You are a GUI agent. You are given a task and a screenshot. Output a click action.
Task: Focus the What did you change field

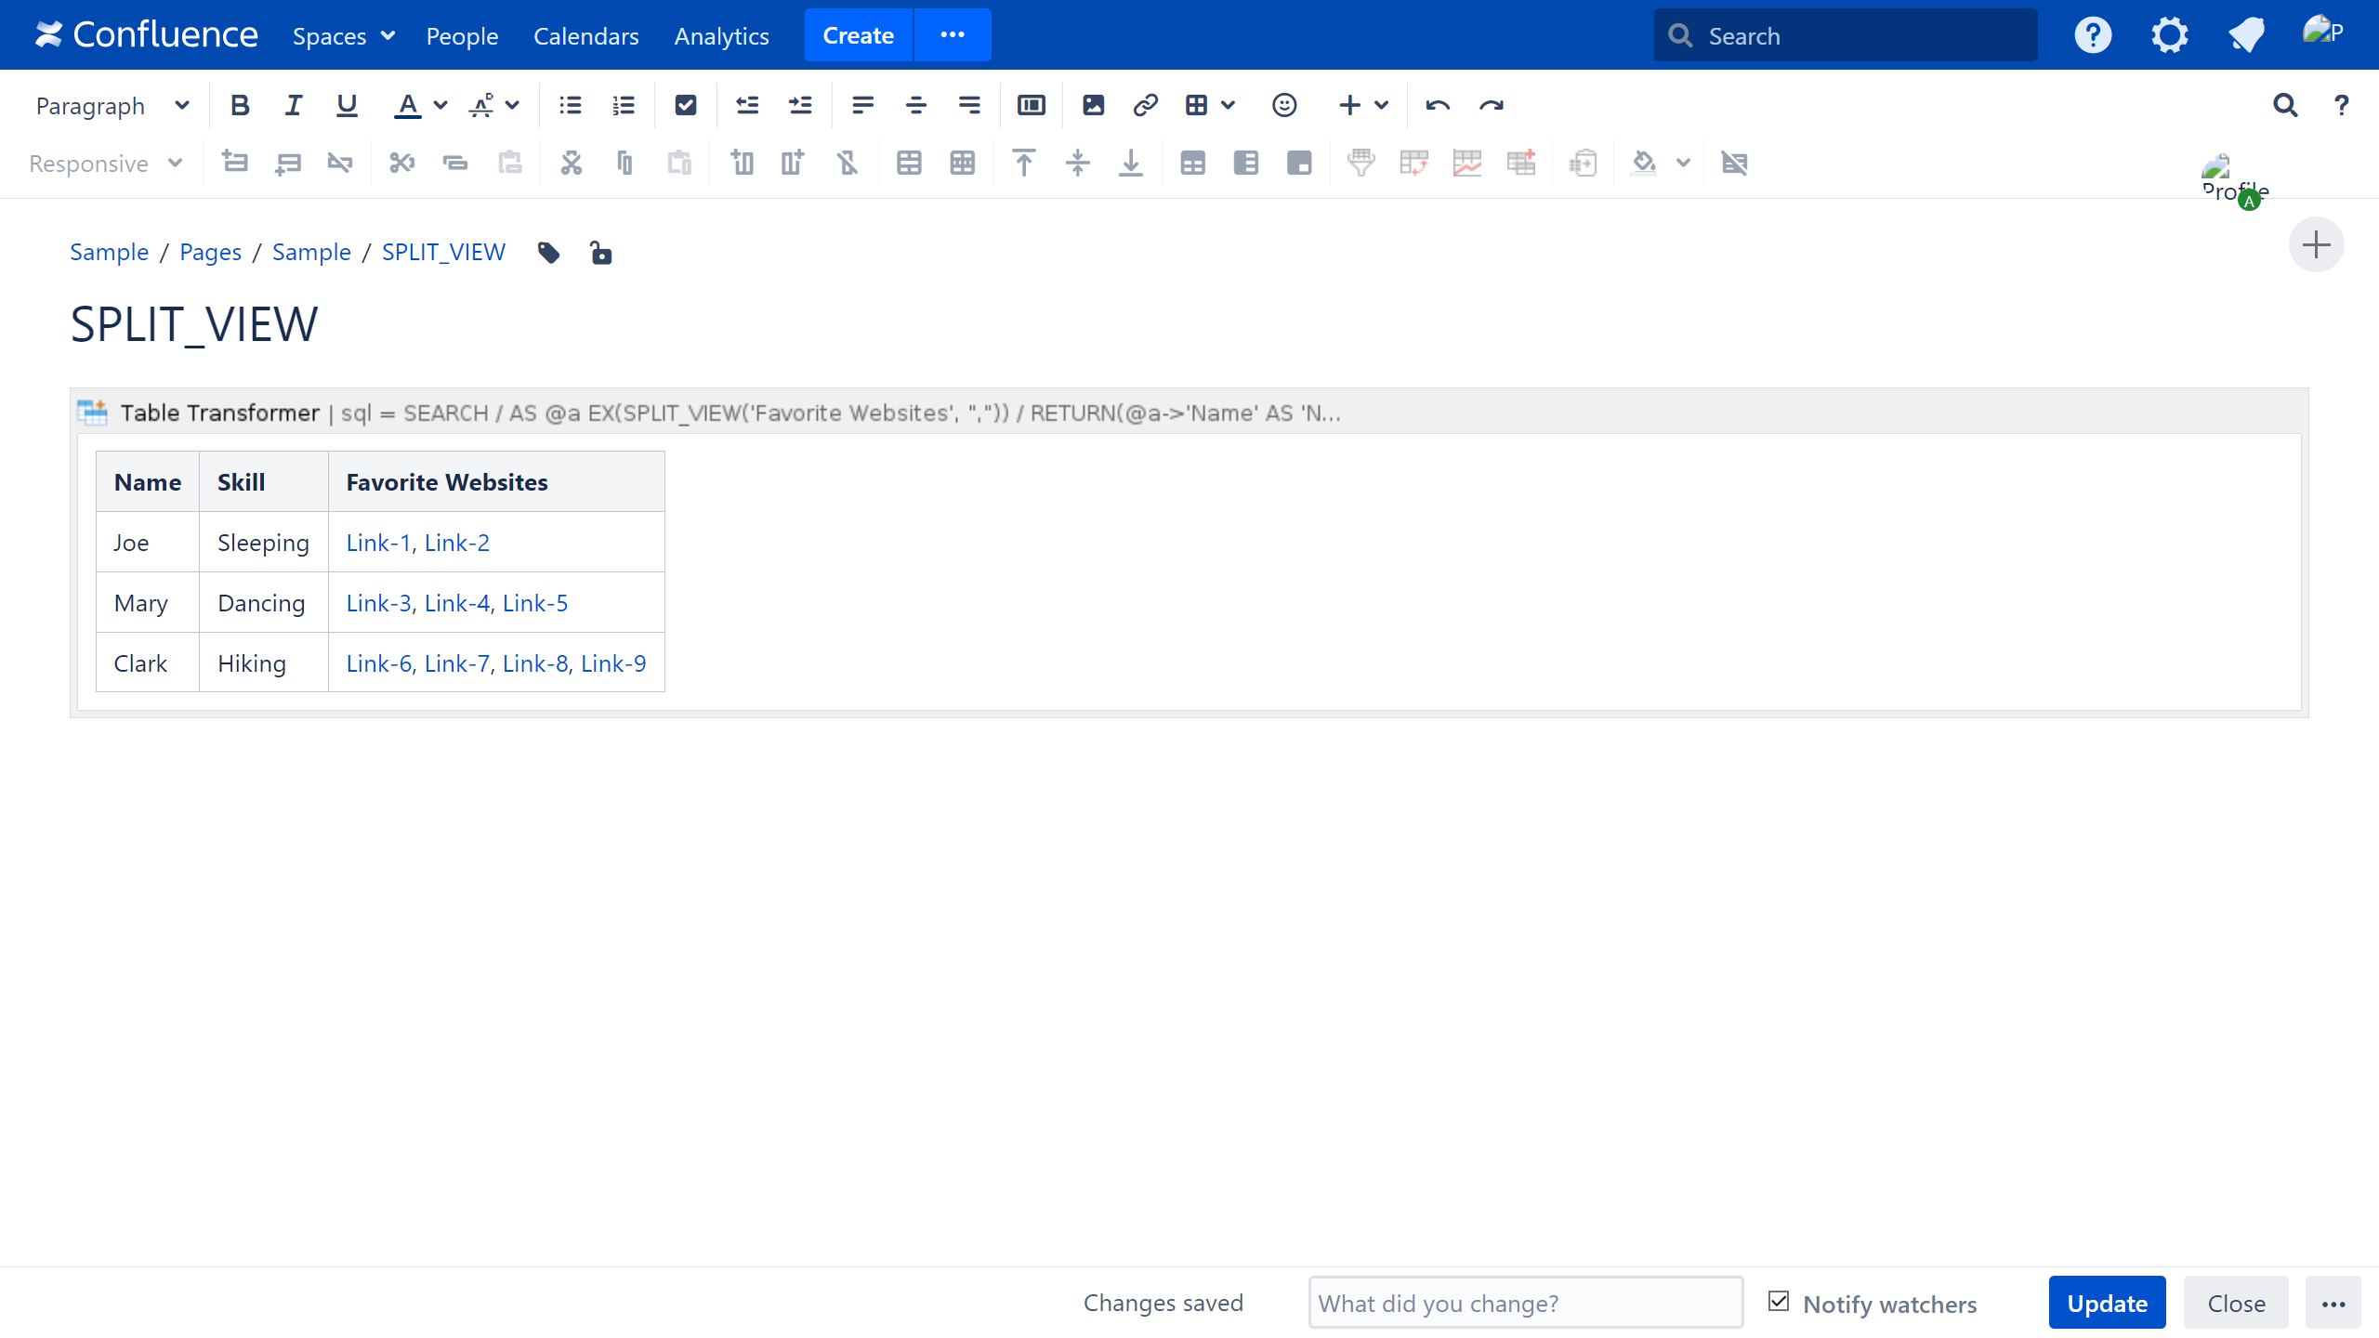coord(1525,1303)
